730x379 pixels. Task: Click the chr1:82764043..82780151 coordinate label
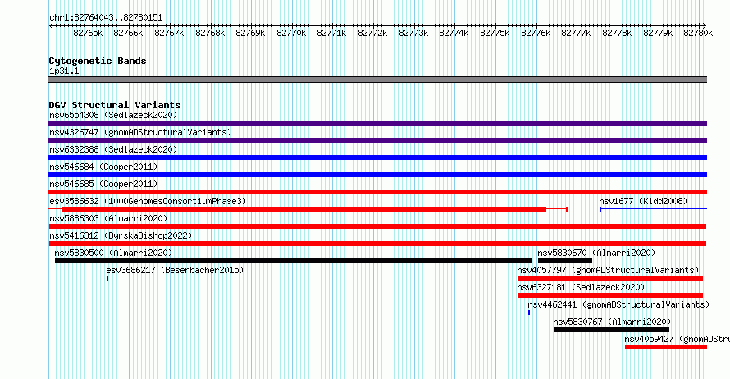[x=106, y=18]
